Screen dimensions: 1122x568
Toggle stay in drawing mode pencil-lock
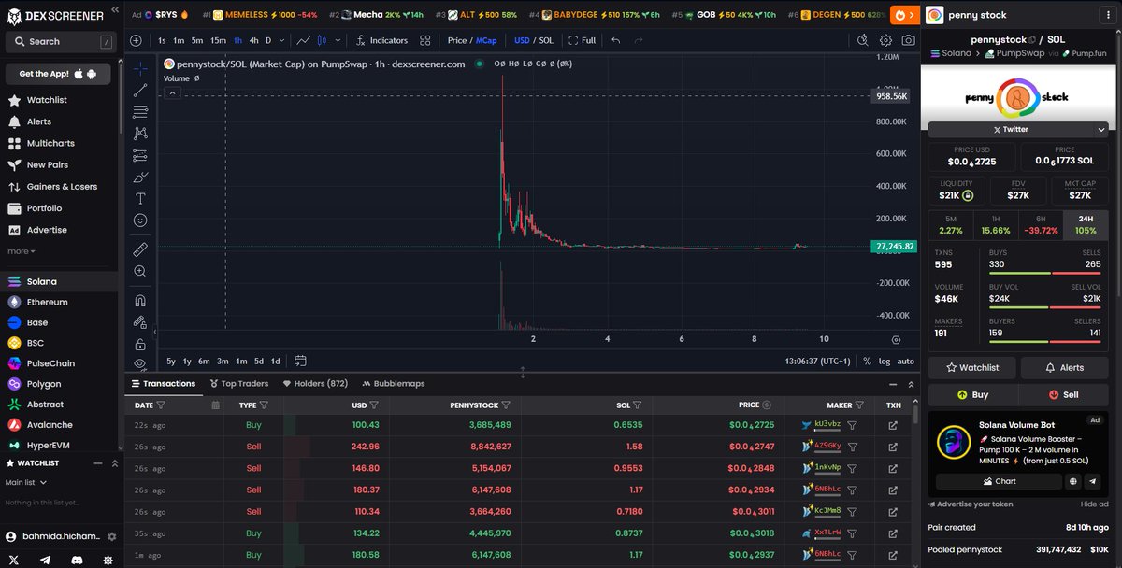140,322
